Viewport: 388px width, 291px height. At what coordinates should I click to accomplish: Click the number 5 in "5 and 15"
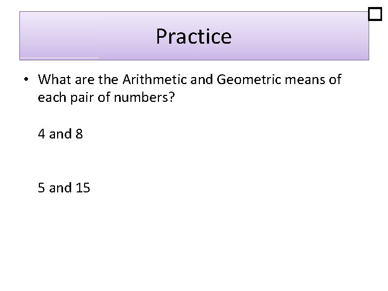(x=41, y=188)
